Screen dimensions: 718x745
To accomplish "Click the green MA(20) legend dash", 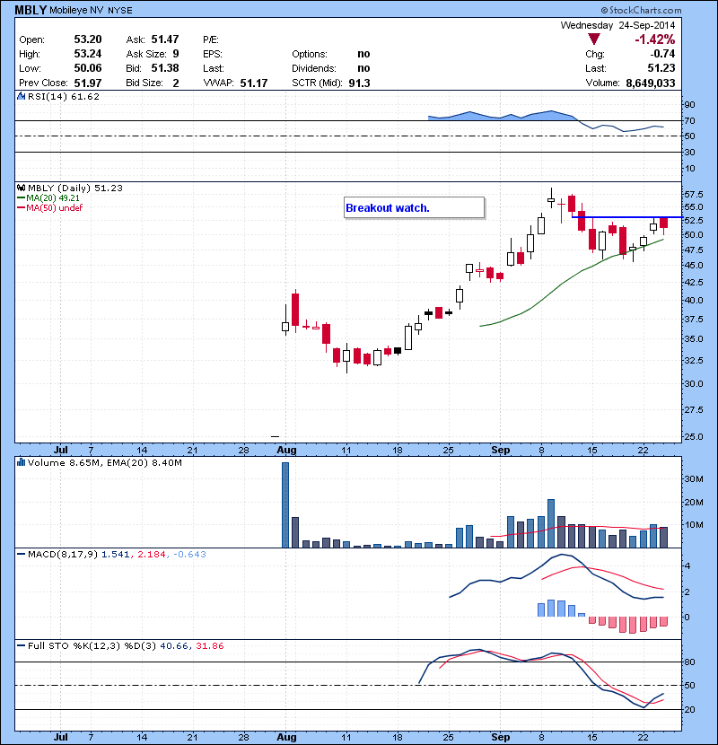I will pos(21,198).
